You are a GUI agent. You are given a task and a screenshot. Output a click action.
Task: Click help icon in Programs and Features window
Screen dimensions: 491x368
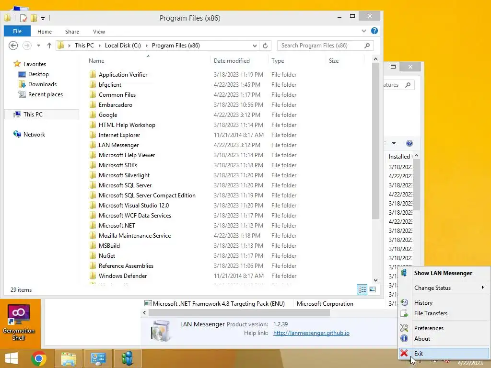click(409, 143)
